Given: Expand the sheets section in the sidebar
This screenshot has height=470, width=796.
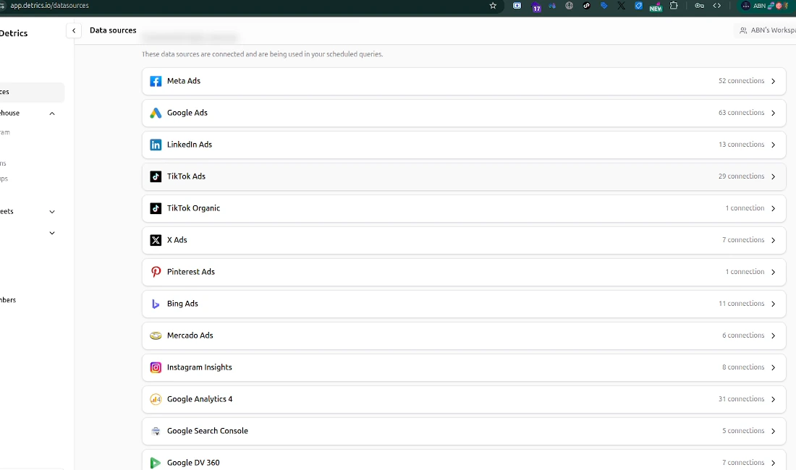Looking at the screenshot, I should [51, 211].
